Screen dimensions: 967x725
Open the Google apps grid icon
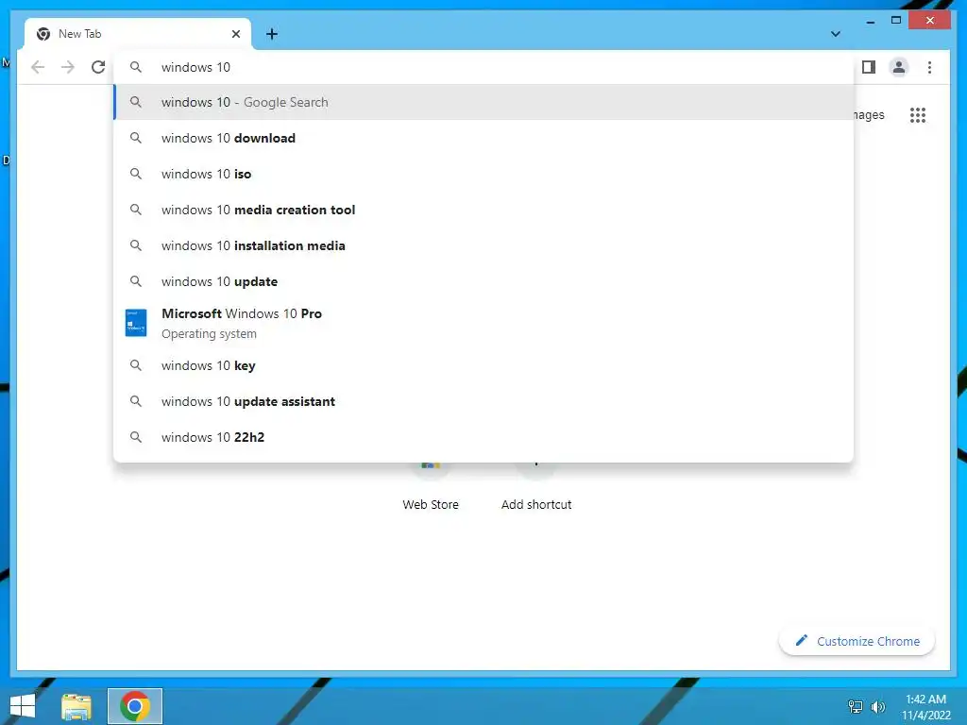tap(918, 114)
